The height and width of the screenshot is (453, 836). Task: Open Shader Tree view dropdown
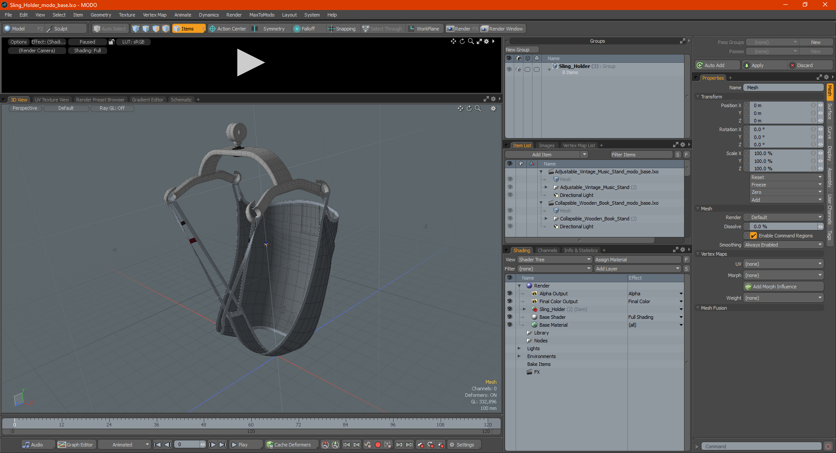(555, 260)
